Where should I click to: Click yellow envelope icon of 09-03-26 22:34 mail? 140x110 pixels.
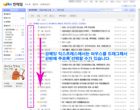pos(38,39)
